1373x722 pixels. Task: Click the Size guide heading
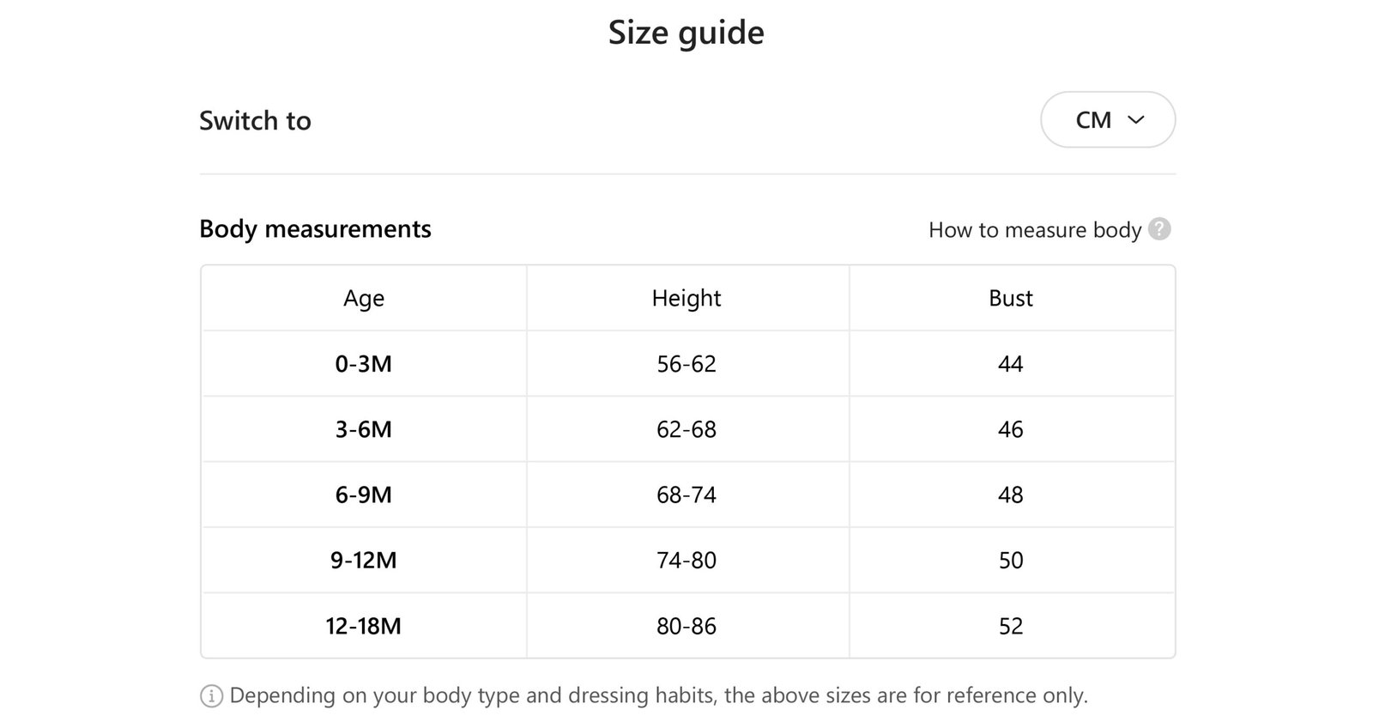click(686, 33)
